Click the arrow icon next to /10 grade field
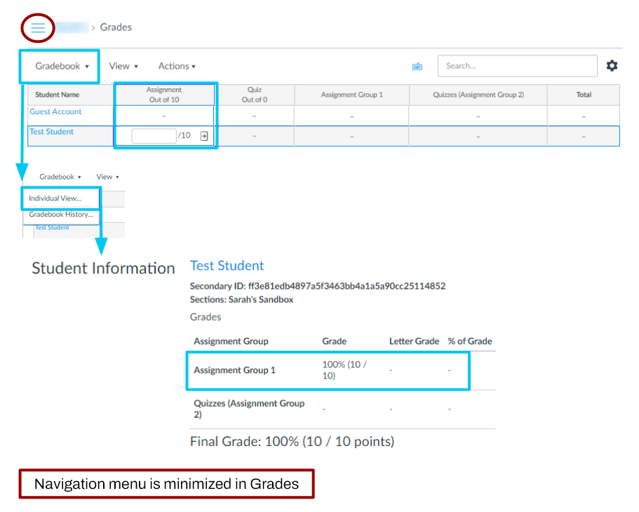Image resolution: width=639 pixels, height=512 pixels. click(204, 135)
